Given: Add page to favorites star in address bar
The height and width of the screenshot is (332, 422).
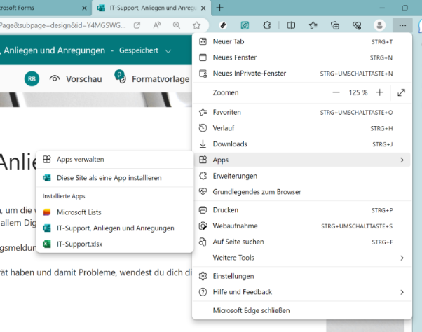Looking at the screenshot, I should (197, 25).
